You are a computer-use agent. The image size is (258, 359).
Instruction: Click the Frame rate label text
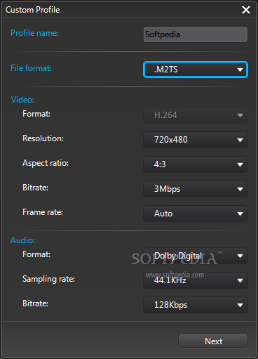click(x=43, y=212)
